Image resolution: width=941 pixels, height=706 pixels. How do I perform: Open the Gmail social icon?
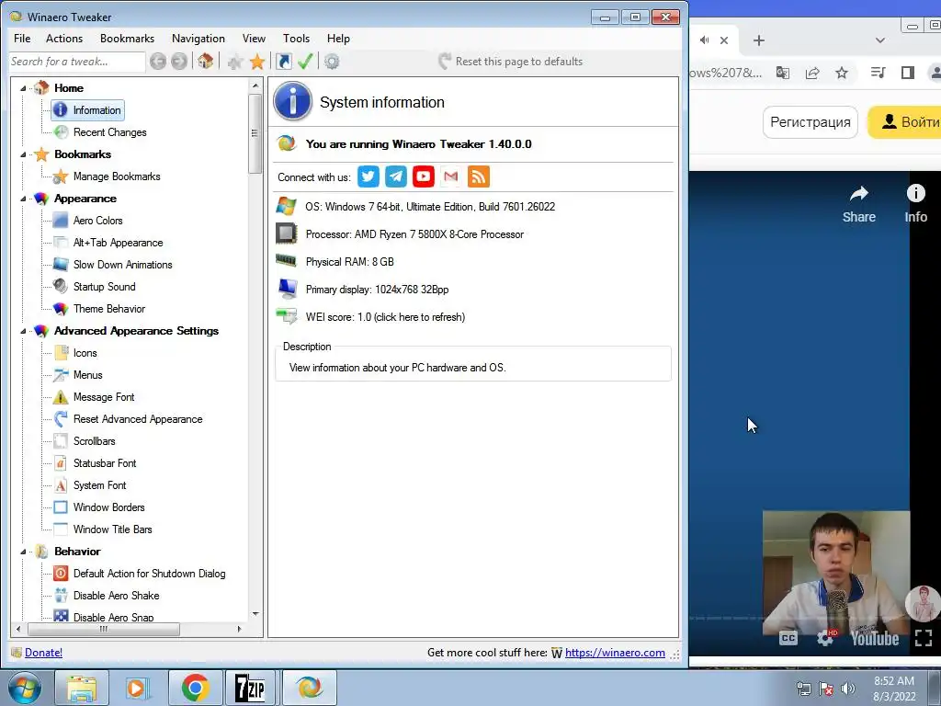tap(450, 176)
